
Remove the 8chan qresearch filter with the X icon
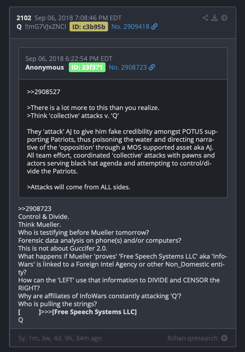click(x=224, y=338)
